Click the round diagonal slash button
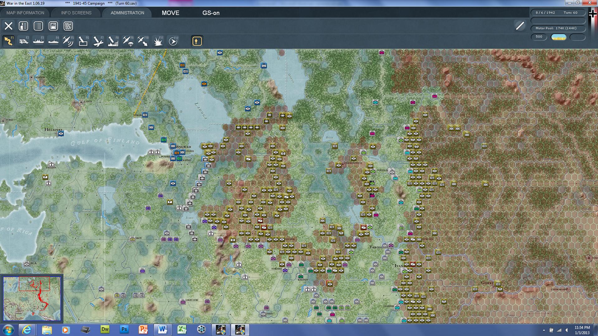 [520, 26]
